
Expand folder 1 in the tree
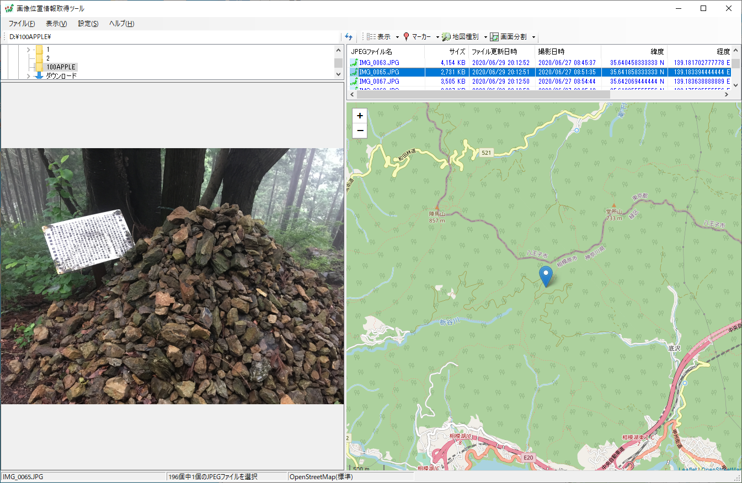point(28,50)
